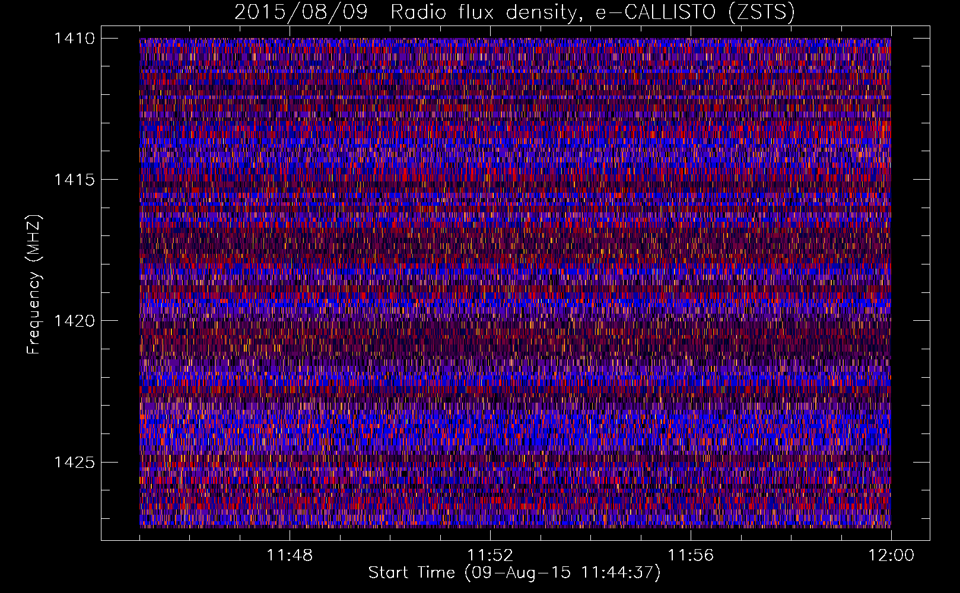Image resolution: width=960 pixels, height=593 pixels.
Task: Click the 11:48 time axis label
Action: (290, 556)
